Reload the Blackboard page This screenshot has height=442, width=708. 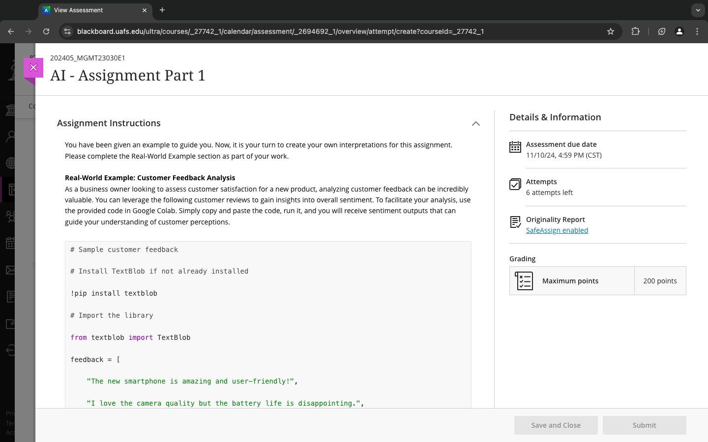pos(46,31)
